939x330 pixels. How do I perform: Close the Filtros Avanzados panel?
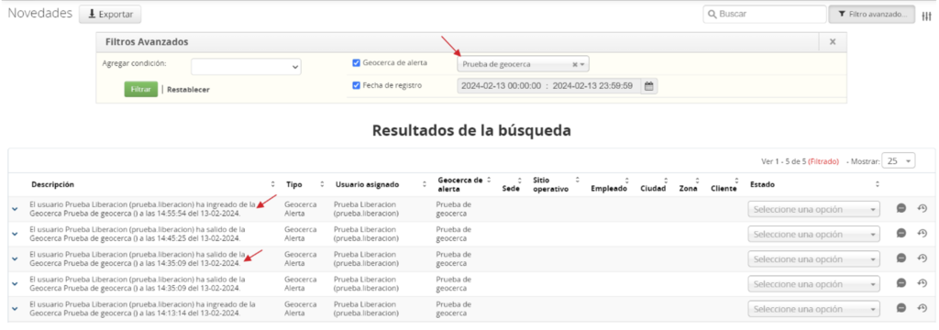click(833, 42)
